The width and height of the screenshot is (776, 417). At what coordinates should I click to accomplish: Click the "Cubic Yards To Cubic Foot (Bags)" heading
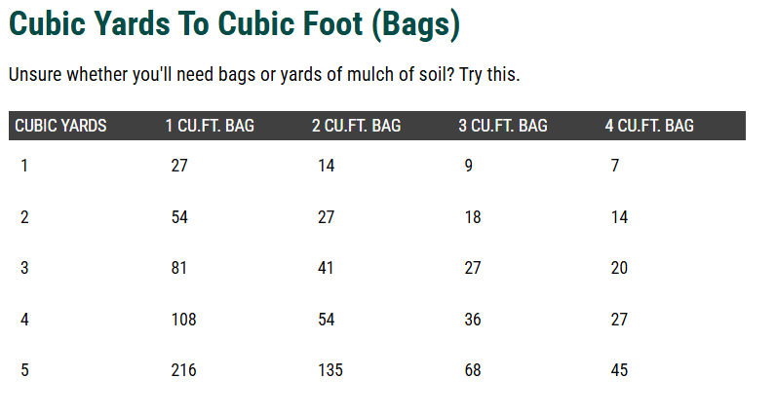coord(234,25)
